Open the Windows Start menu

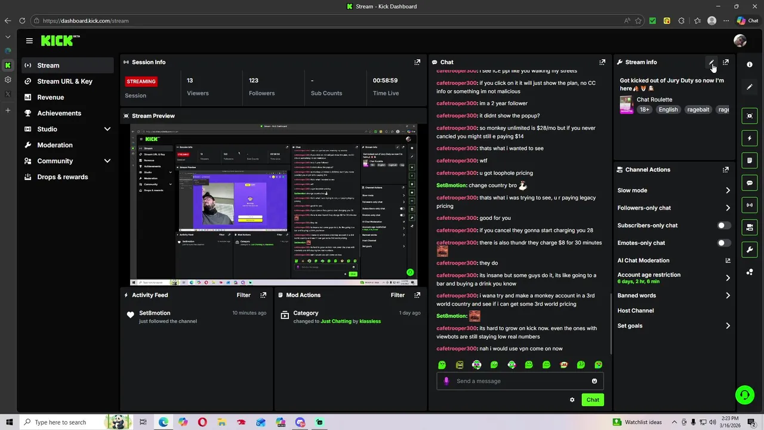coord(9,422)
